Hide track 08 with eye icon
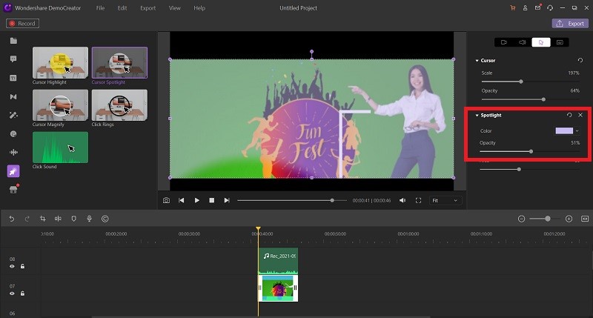593x318 pixels. [12, 267]
